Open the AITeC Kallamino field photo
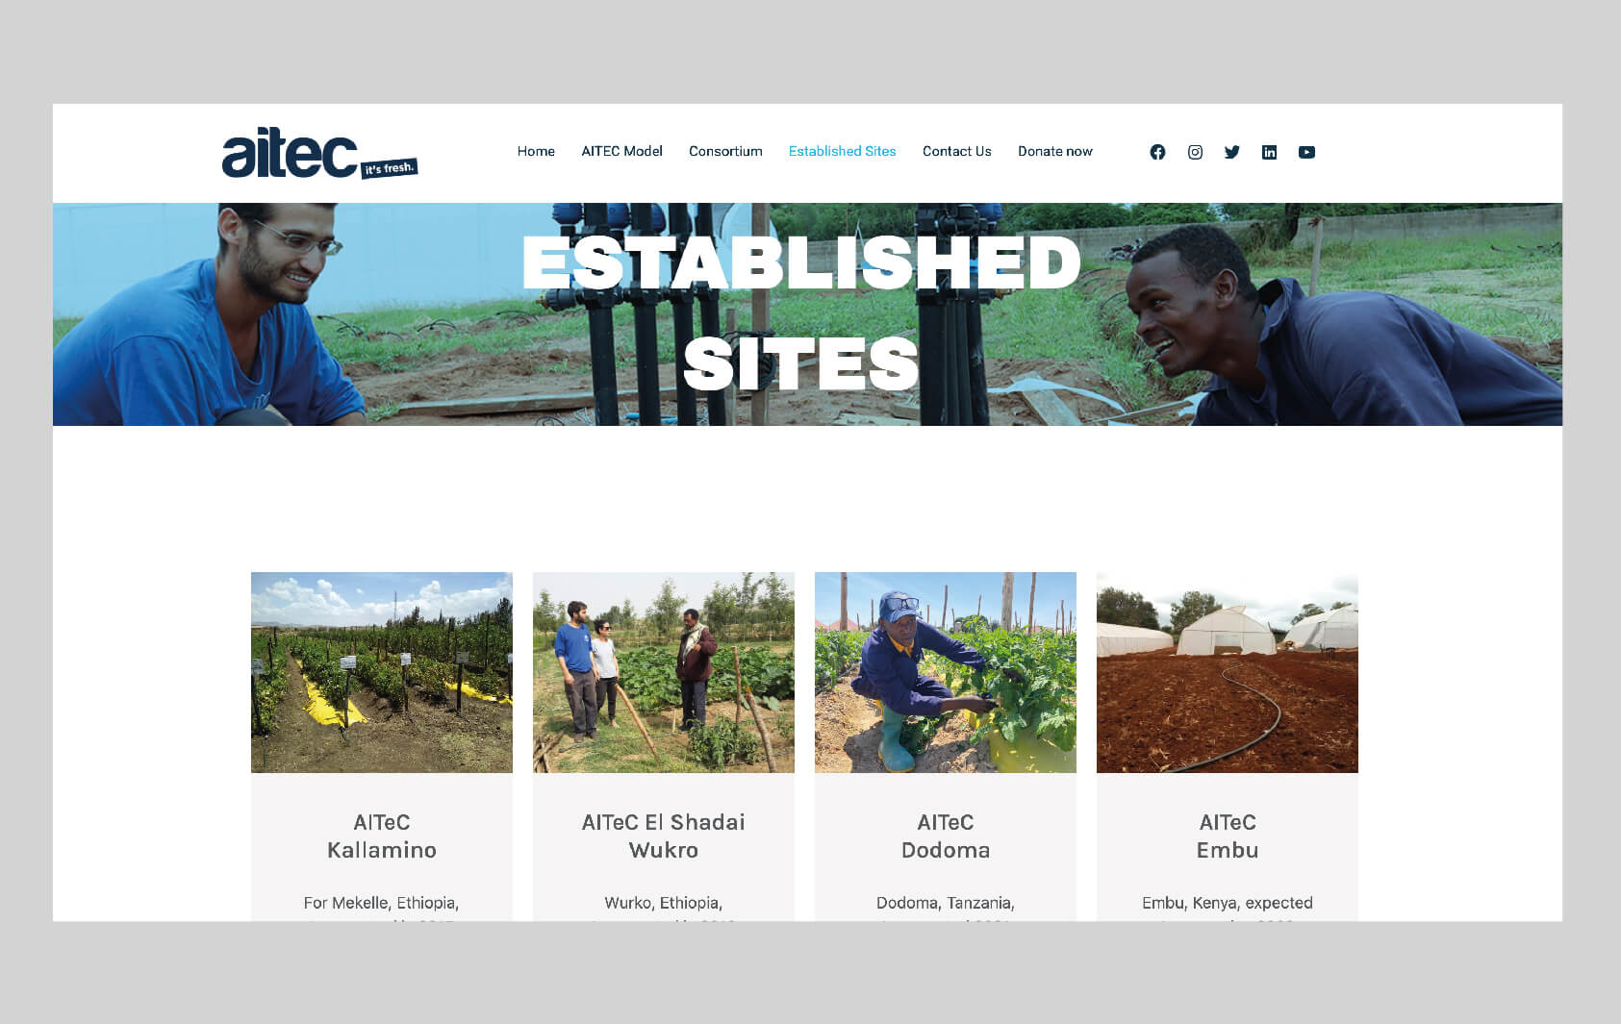 pyautogui.click(x=382, y=672)
